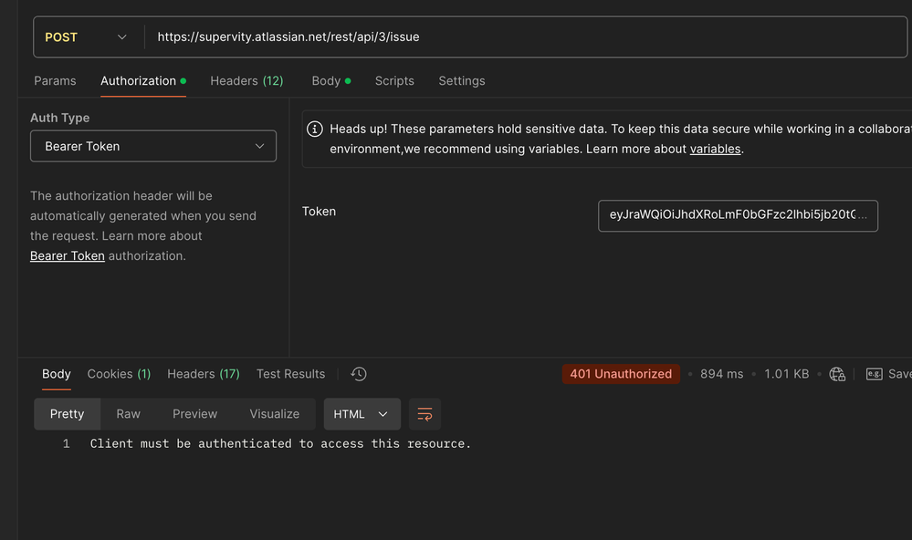Viewport: 912px width, 540px height.
Task: Toggle line wrapping in the response body
Action: [425, 413]
